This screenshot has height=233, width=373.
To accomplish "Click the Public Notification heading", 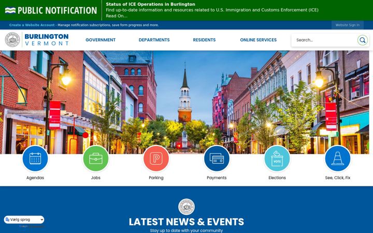I will pos(57,10).
